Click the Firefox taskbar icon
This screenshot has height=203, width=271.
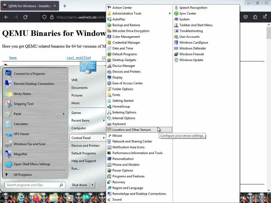click(x=37, y=198)
